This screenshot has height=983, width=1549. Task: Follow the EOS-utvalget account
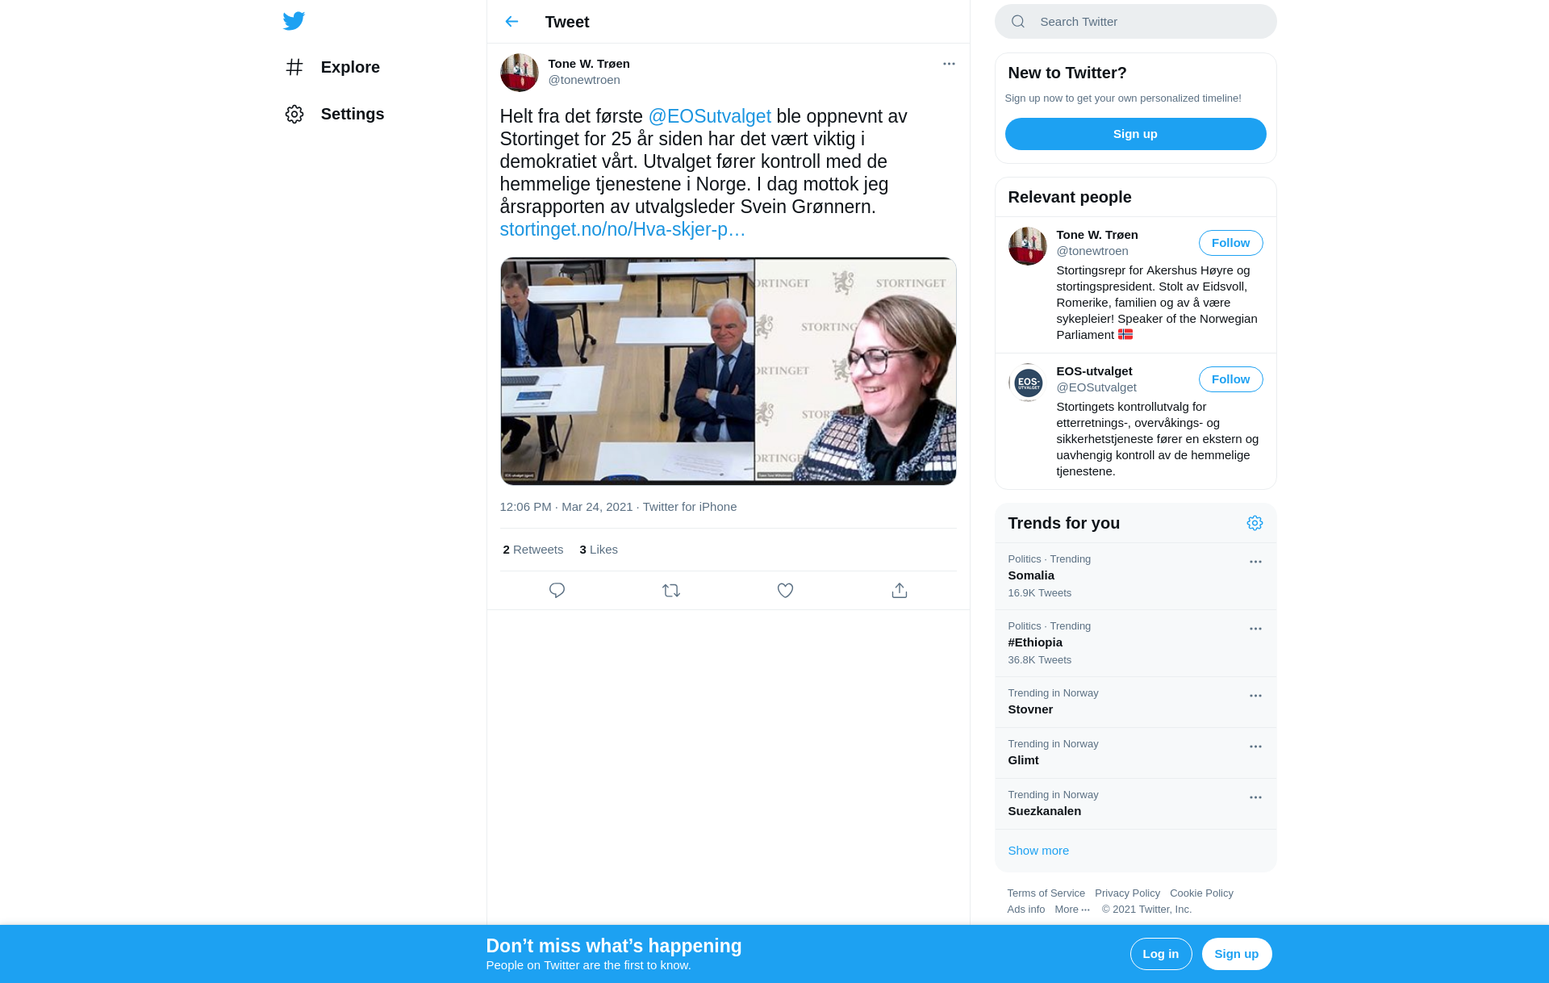(1230, 379)
